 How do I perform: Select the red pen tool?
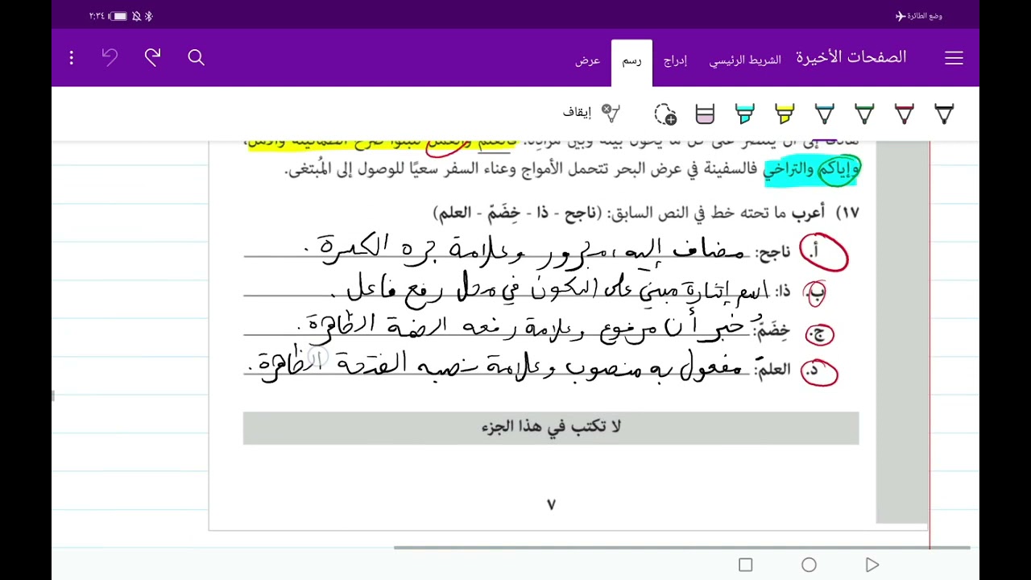click(x=905, y=114)
